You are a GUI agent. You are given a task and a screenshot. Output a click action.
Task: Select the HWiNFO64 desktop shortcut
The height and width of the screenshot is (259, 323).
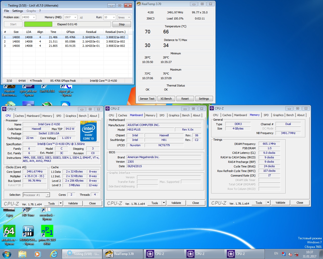point(28,235)
